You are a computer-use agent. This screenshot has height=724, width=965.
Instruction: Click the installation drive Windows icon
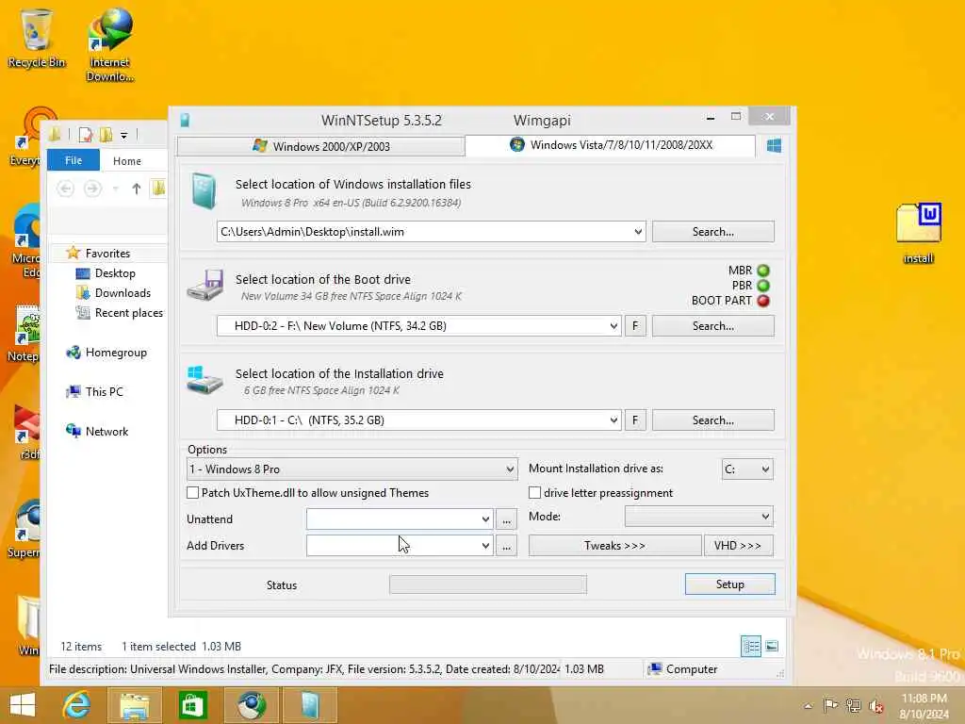coord(204,380)
